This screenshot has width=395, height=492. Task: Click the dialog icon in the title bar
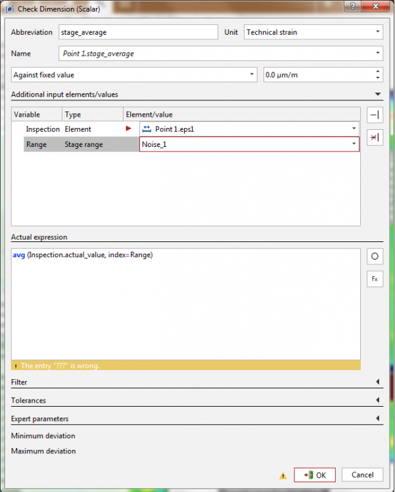10,9
